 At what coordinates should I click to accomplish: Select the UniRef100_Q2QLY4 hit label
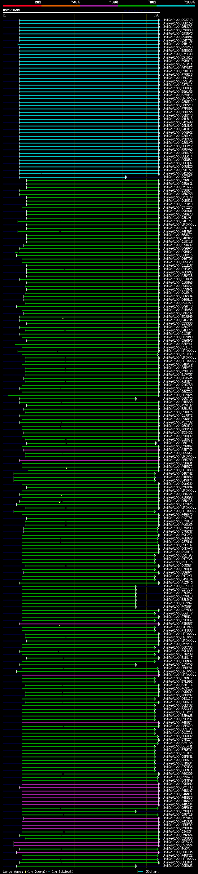click(178, 136)
